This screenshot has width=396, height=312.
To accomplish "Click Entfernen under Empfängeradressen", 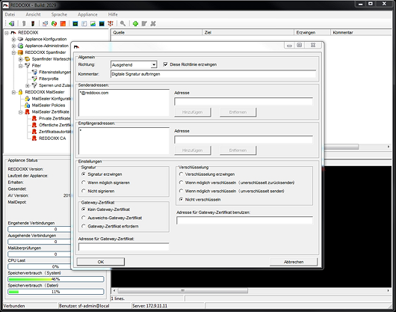I will point(238,150).
